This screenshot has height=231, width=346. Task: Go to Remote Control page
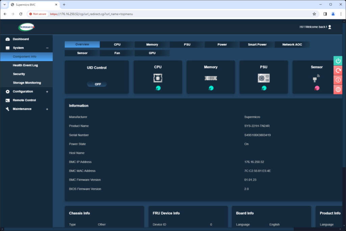25,100
